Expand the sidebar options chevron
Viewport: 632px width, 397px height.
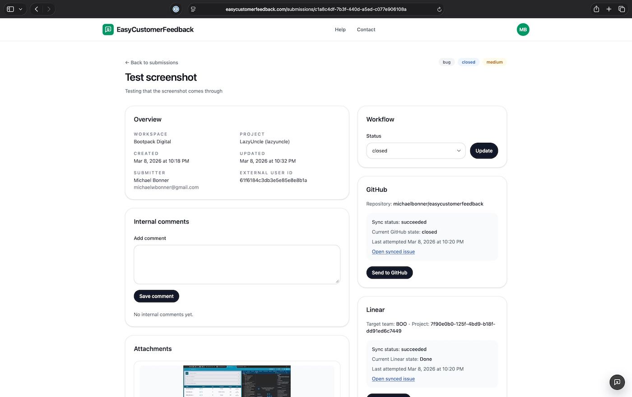(x=20, y=9)
